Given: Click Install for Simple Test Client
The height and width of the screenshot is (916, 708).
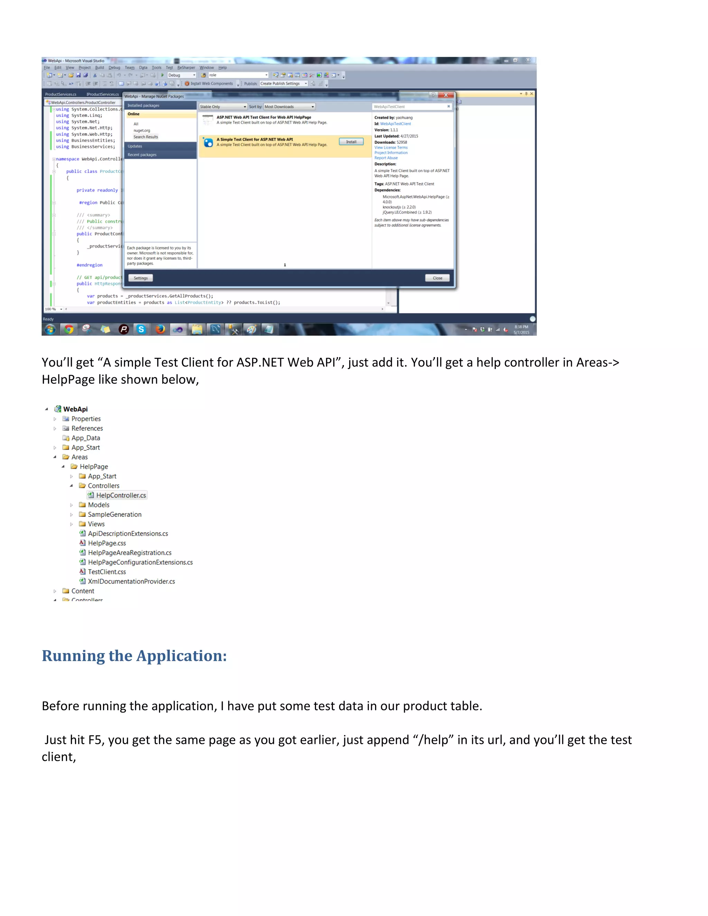Looking at the screenshot, I should pyautogui.click(x=351, y=142).
